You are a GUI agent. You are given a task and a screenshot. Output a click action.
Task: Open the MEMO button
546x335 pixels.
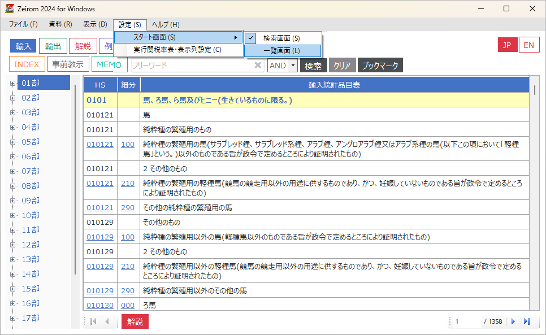(109, 65)
